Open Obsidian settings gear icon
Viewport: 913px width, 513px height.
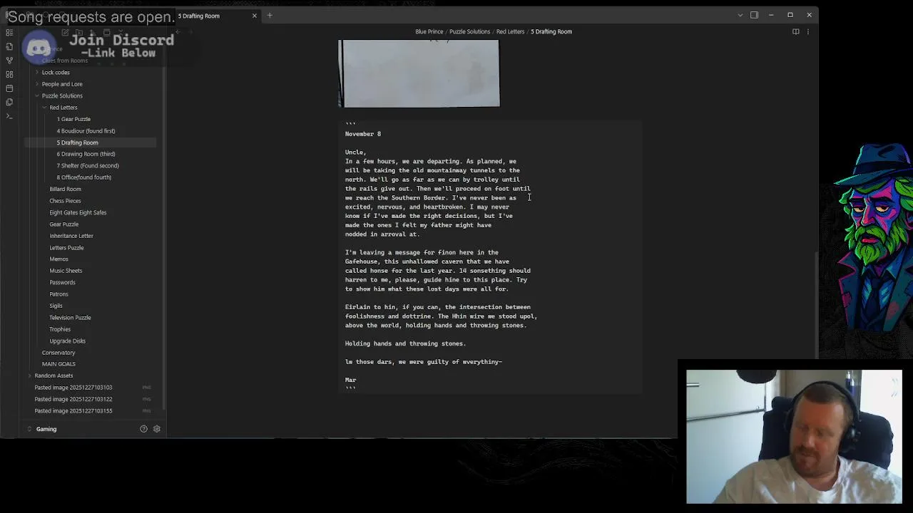pos(157,429)
